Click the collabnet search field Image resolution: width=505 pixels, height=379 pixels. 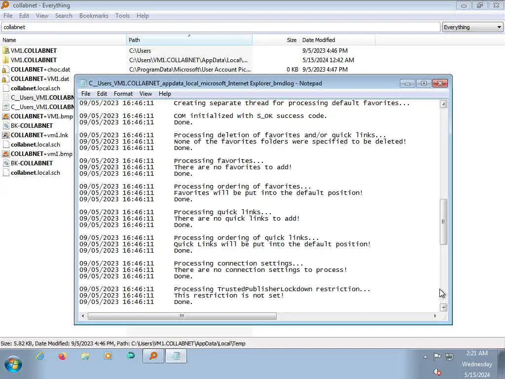tap(220, 27)
